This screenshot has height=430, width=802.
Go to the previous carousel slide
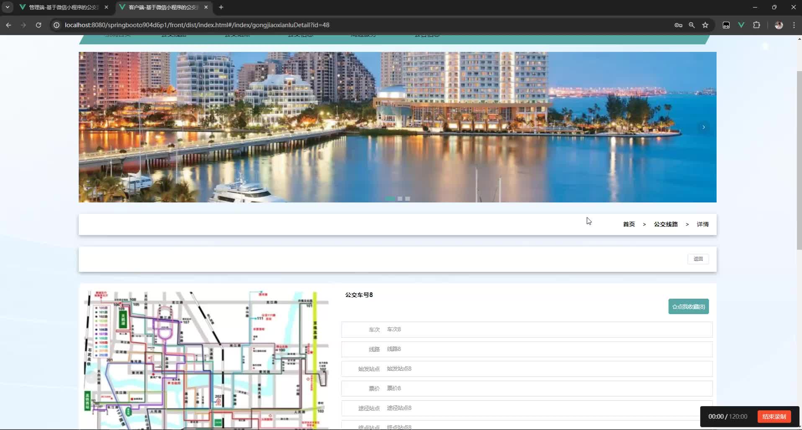click(x=92, y=127)
